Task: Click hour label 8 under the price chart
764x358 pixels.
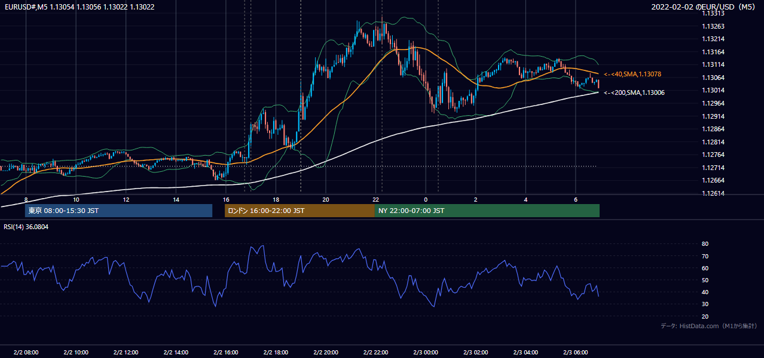Action: click(26, 199)
